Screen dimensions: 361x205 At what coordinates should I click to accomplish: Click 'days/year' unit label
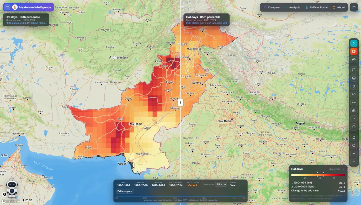[x=335, y=169]
